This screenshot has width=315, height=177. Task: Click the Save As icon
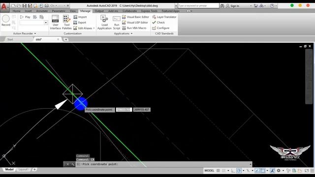click(30, 6)
